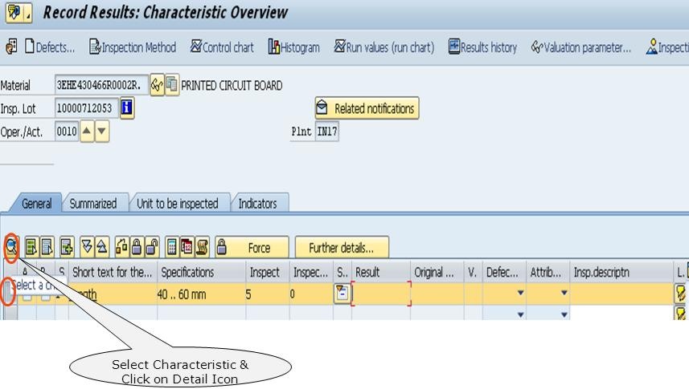The image size is (689, 389).
Task: Click the Related notifications button
Action: point(367,108)
